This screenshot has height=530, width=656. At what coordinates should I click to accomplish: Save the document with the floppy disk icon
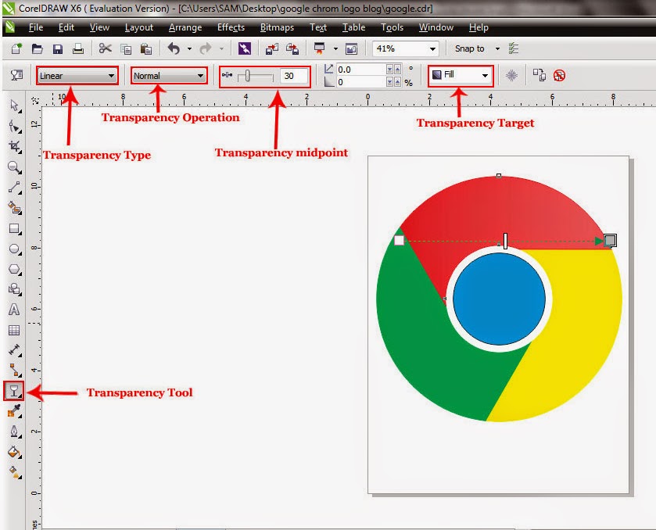tap(57, 49)
